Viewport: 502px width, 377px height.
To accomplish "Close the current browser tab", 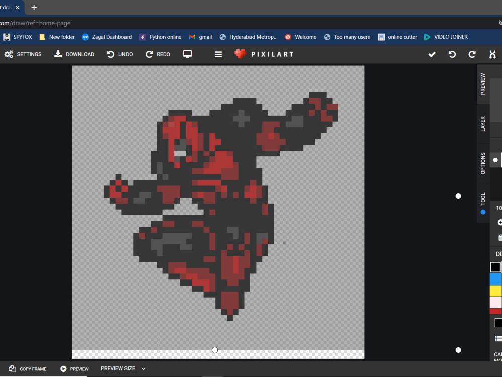I will [x=18, y=8].
